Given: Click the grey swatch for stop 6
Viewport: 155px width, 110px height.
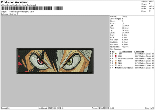Looking at the screenshot, I should coord(115,65).
